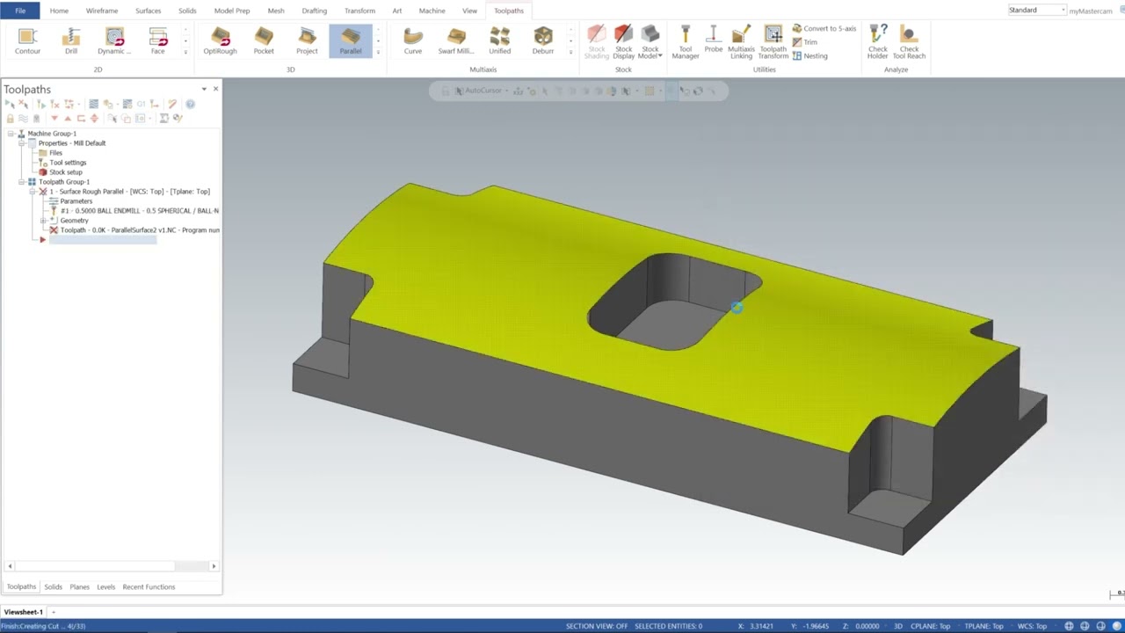Switch to the Solids manager tab

(x=54, y=586)
